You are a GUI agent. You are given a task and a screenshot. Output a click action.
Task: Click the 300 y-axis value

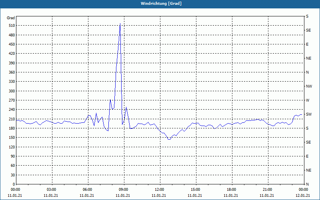click(12, 91)
